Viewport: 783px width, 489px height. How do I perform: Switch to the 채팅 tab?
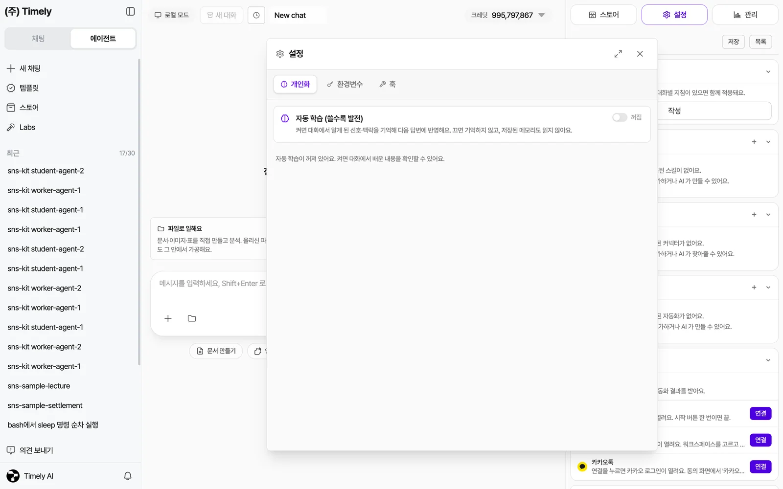pyautogui.click(x=38, y=39)
